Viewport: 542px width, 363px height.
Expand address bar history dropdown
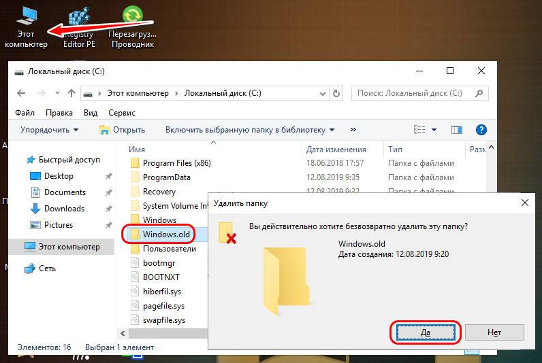(x=323, y=94)
